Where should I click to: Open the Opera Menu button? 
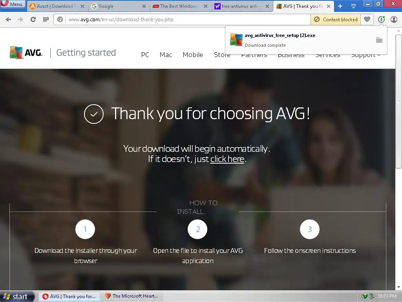pyautogui.click(x=13, y=4)
